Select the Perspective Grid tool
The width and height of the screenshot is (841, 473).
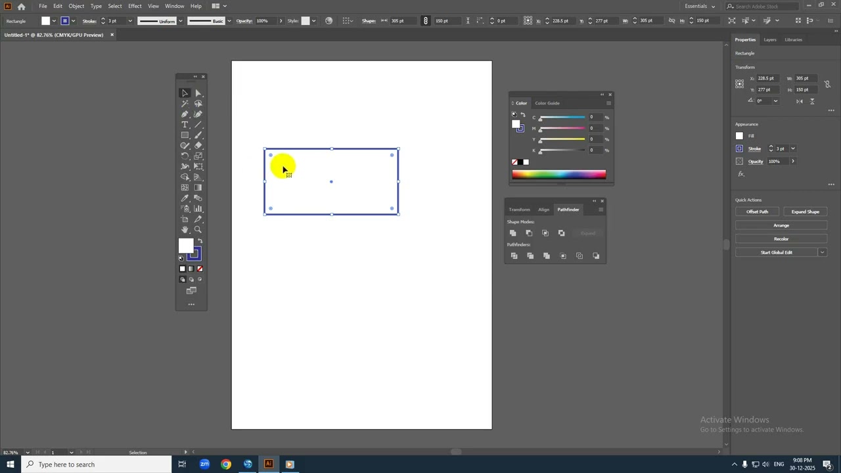click(198, 177)
